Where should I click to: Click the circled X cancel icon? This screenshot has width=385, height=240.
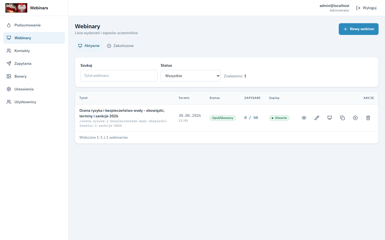(x=355, y=118)
